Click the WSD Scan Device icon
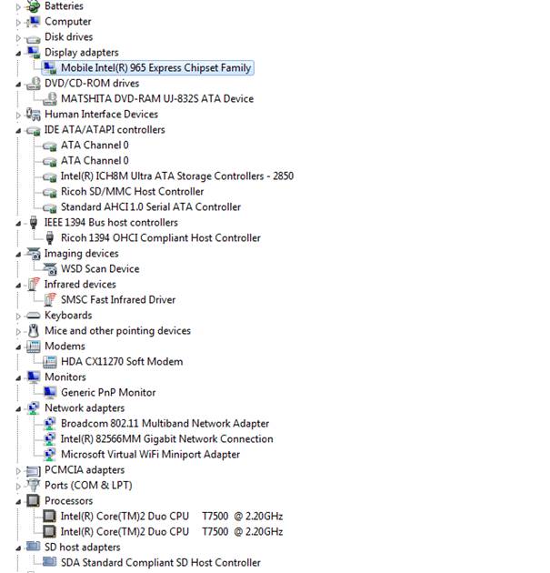Screen dimensions: 550x573 pos(50,269)
